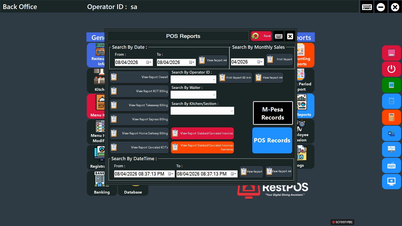Image resolution: width=402 pixels, height=226 pixels.
Task: Open View Report Takeaway Billing
Action: click(x=139, y=105)
